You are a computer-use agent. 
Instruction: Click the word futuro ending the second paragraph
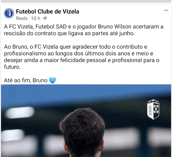click(12, 67)
